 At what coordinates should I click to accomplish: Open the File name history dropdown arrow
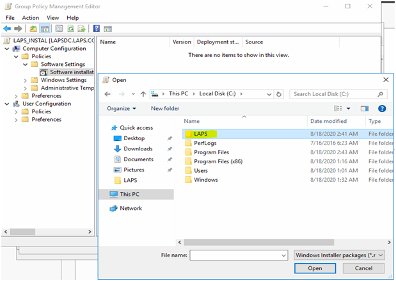[x=283, y=255]
